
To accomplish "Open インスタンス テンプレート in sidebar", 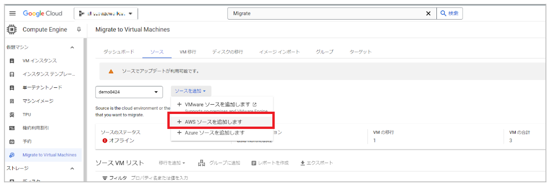I will pyautogui.click(x=48, y=74).
